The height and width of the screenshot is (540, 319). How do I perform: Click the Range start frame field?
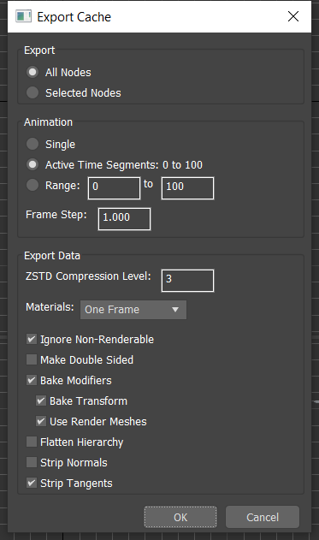click(x=114, y=188)
